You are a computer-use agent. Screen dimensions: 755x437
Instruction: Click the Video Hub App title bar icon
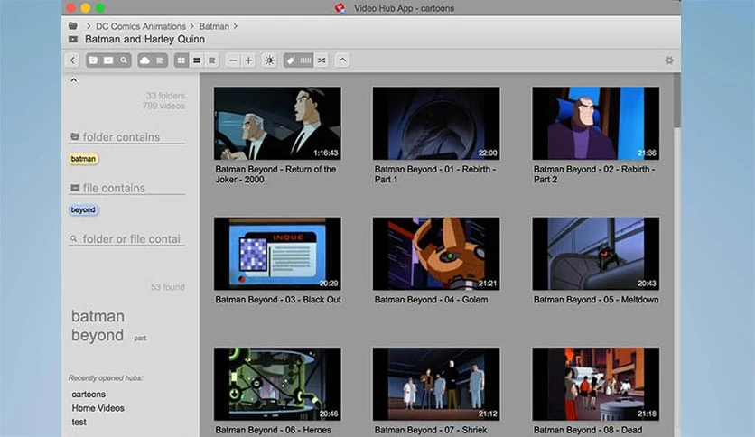[x=340, y=8]
